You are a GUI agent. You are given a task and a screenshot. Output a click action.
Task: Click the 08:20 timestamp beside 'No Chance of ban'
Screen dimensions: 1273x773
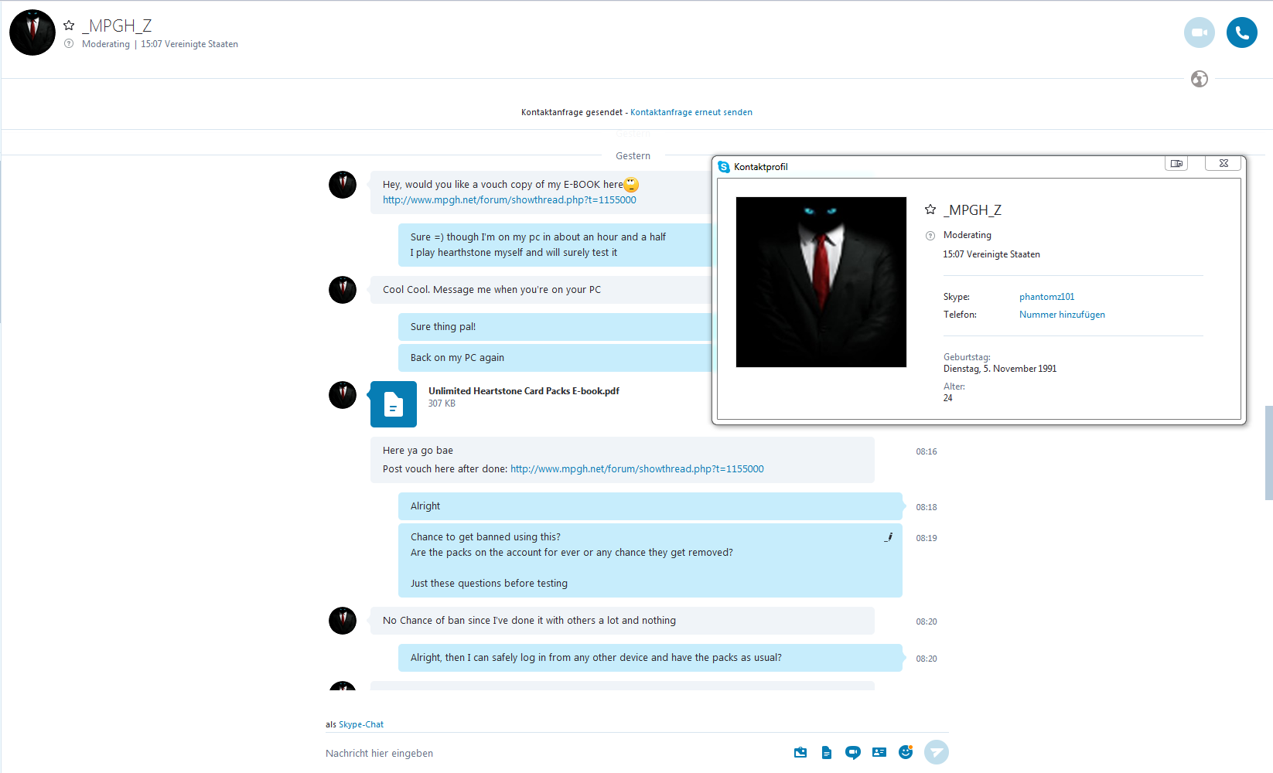tap(927, 621)
